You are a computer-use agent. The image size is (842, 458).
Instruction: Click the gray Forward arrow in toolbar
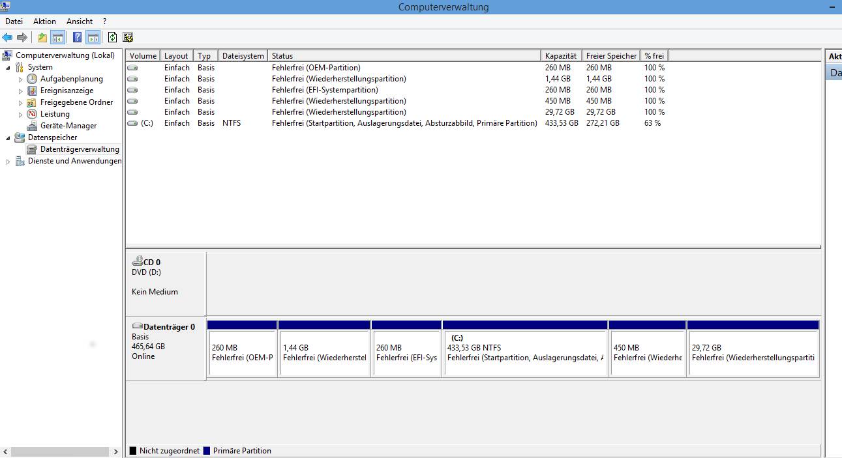point(22,37)
